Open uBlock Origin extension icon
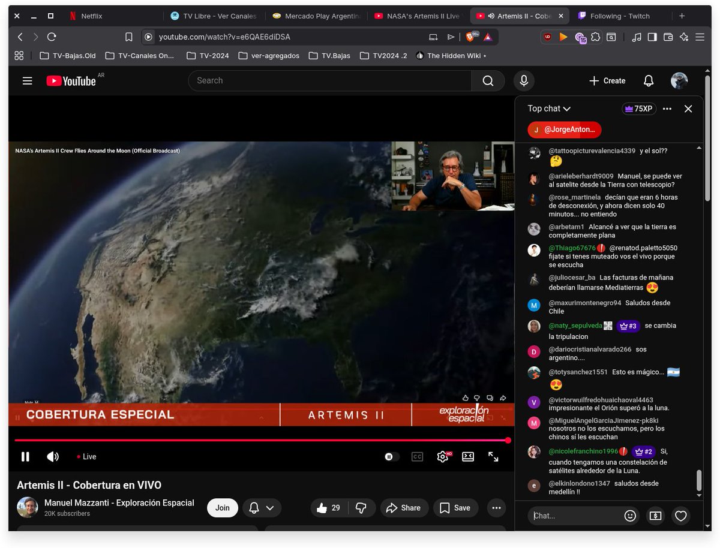 [x=547, y=37]
